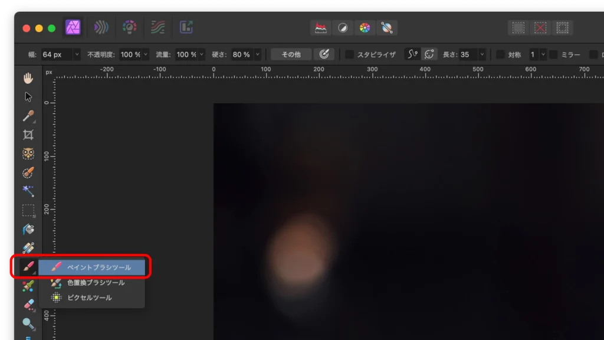This screenshot has width=604, height=340.
Task: Open the Export Persona
Action: [186, 27]
